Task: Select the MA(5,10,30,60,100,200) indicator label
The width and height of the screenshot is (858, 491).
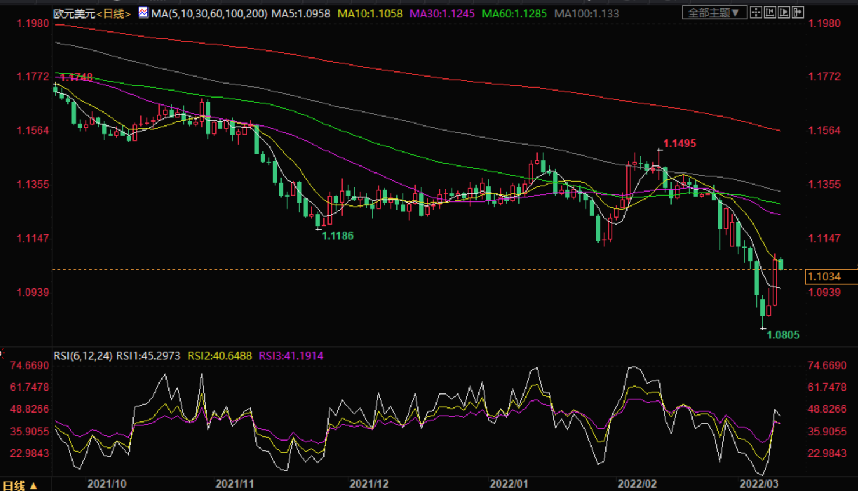Action: (209, 13)
